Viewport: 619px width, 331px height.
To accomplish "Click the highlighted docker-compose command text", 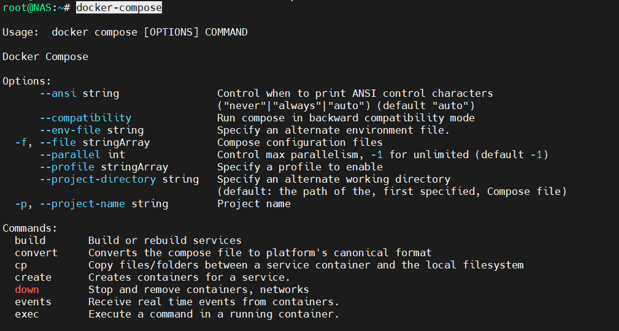I will (x=119, y=8).
